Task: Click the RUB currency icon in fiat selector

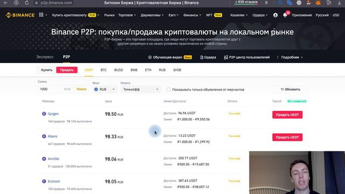Action: coord(96,89)
